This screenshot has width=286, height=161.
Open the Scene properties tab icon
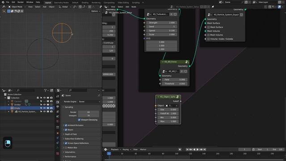click(x=58, y=116)
